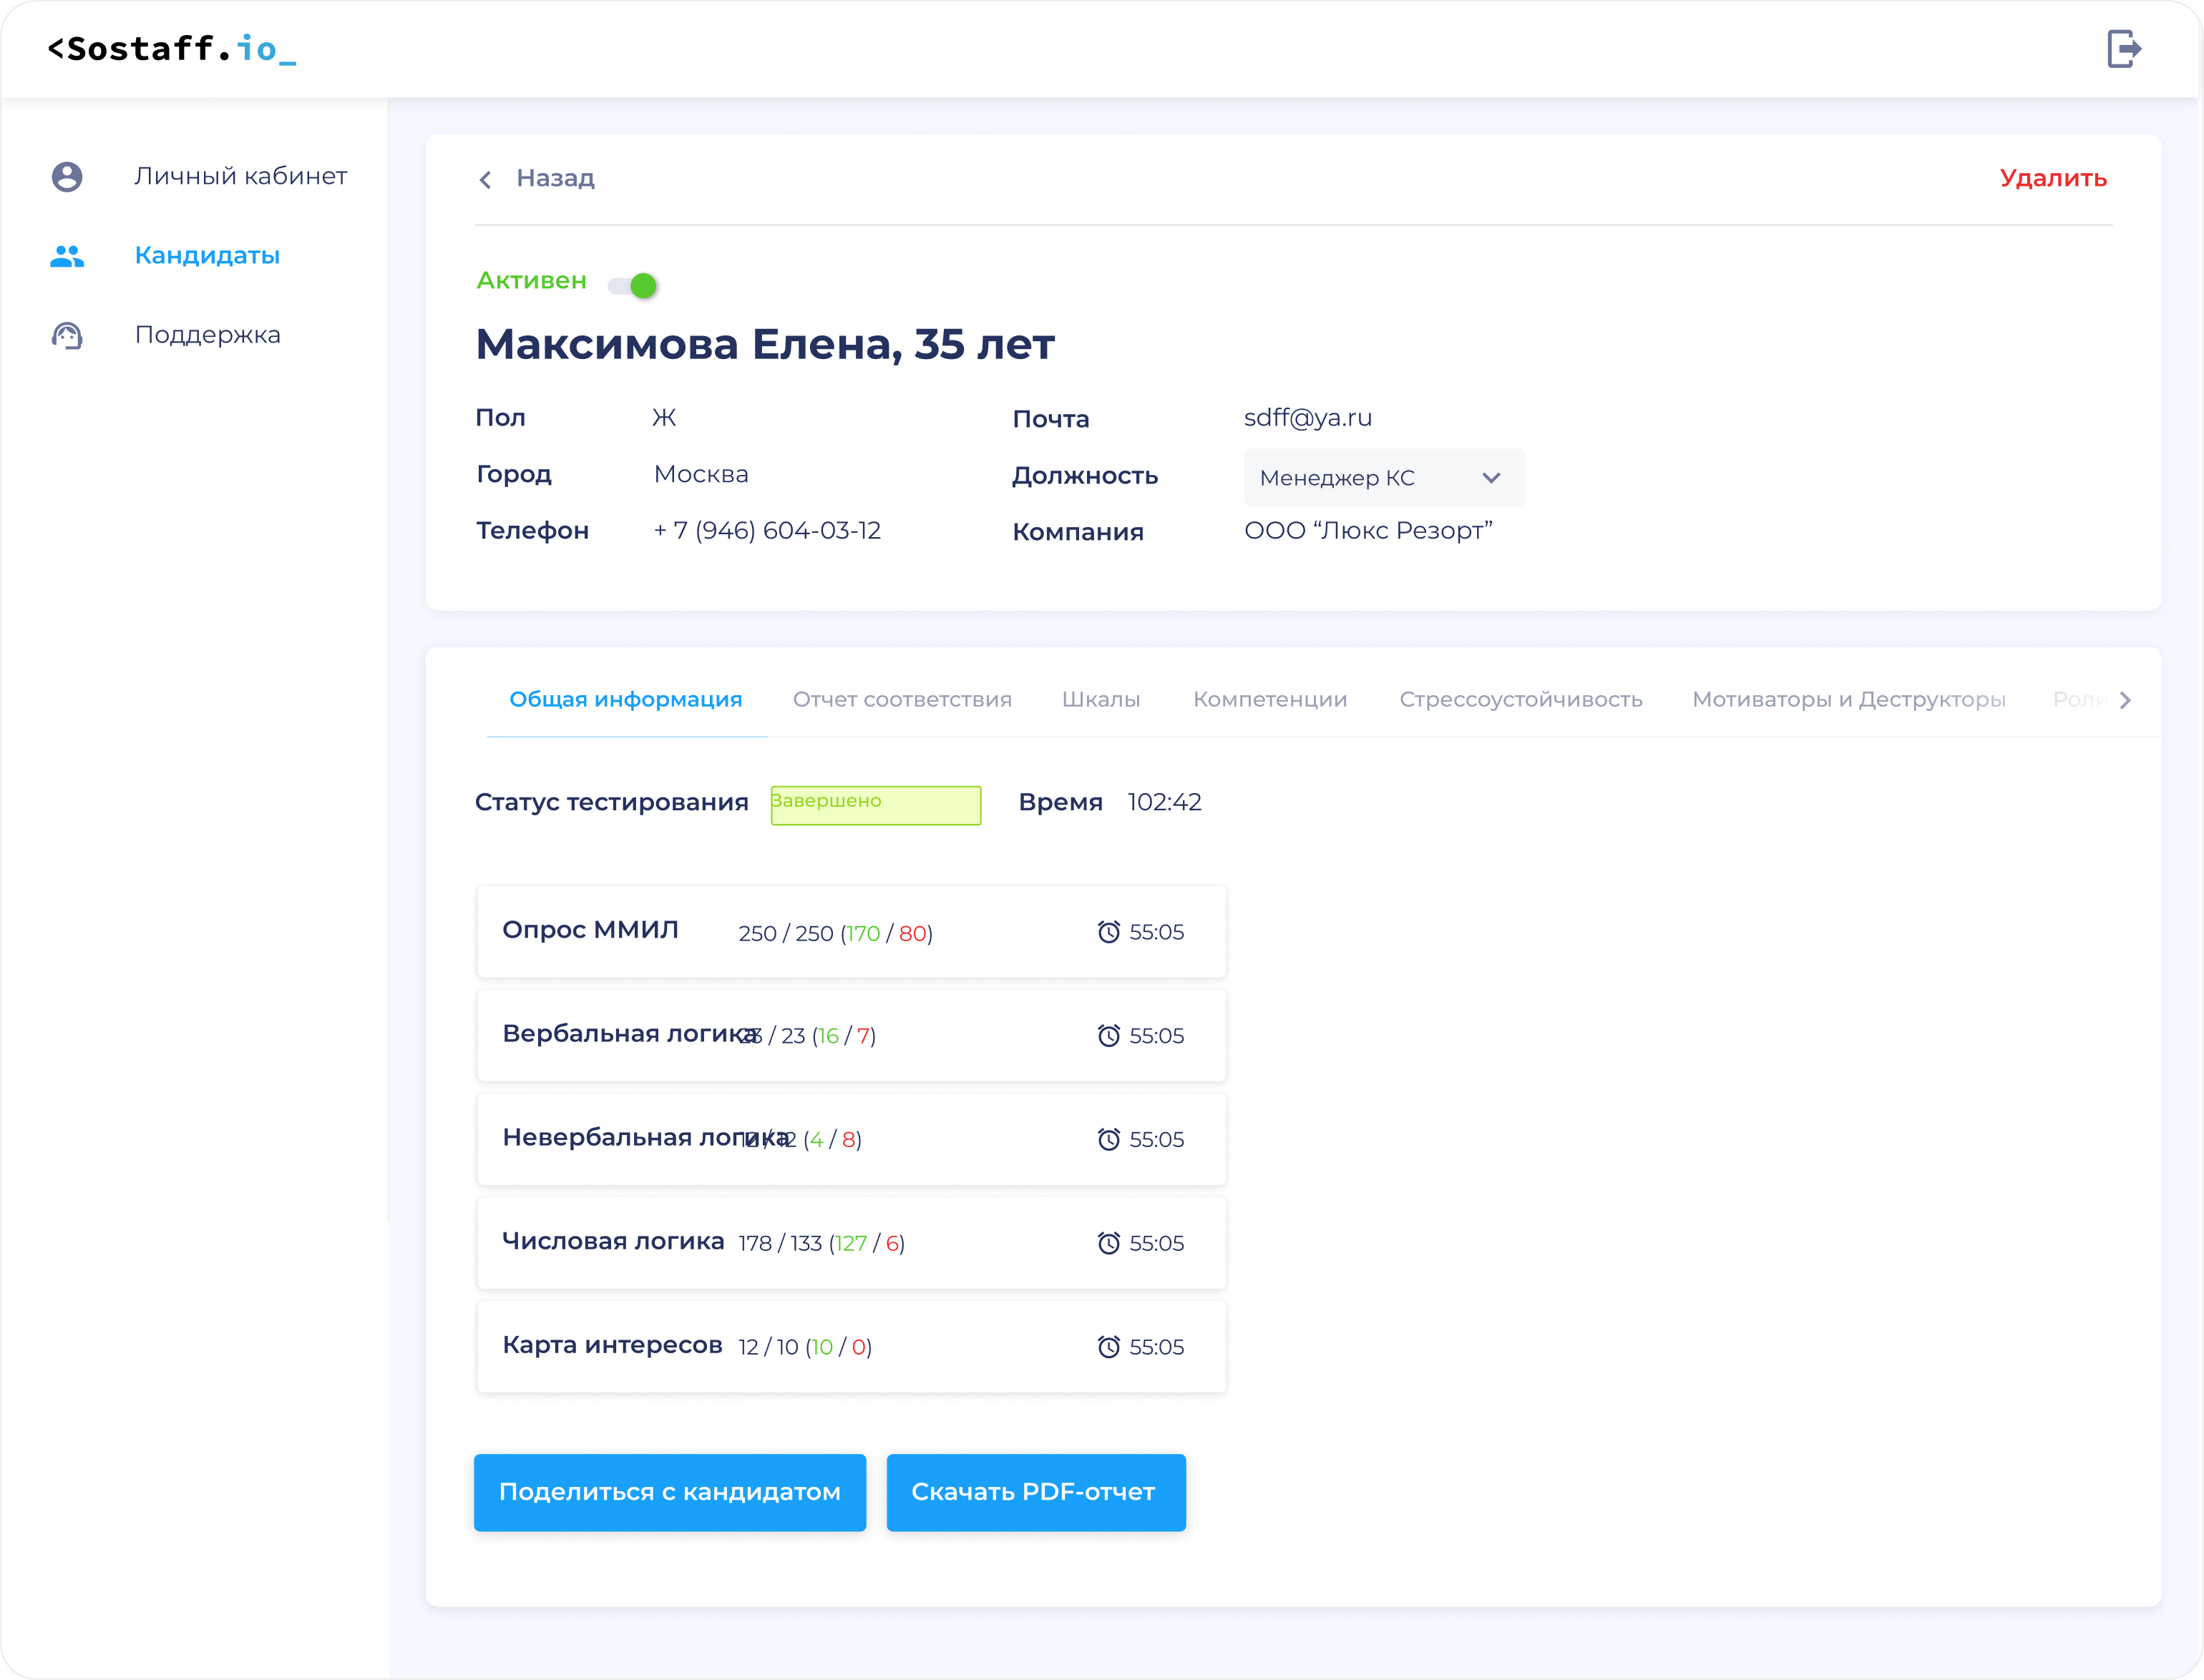The width and height of the screenshot is (2204, 1680).
Task: Open the Должность dropdown Менеджер КС
Action: pos(1384,478)
